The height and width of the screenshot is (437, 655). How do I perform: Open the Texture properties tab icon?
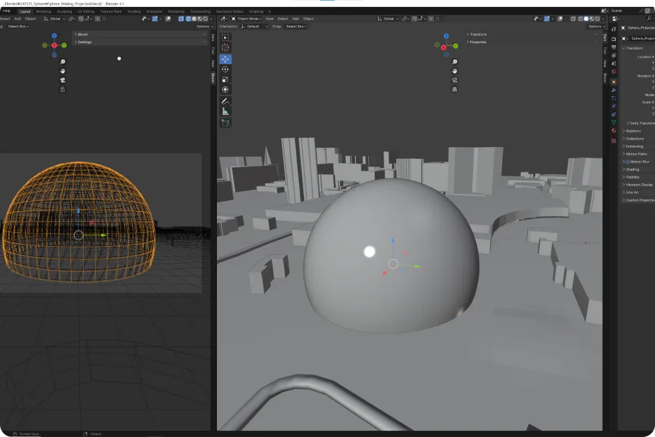614,141
